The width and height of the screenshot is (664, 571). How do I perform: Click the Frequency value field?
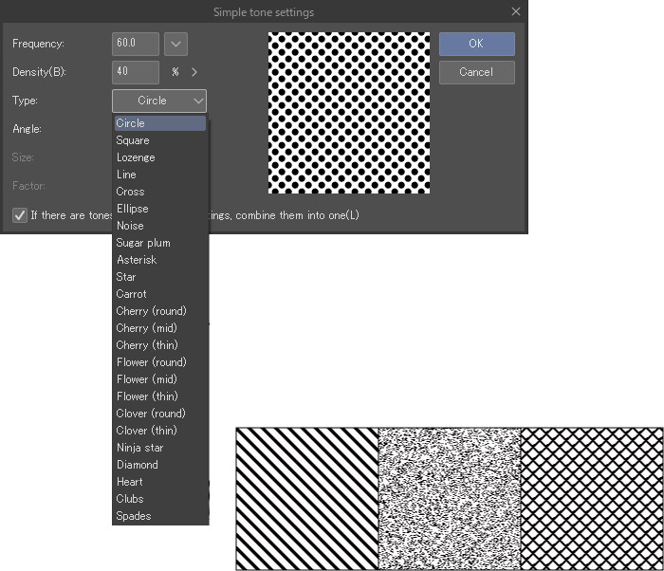pyautogui.click(x=136, y=44)
